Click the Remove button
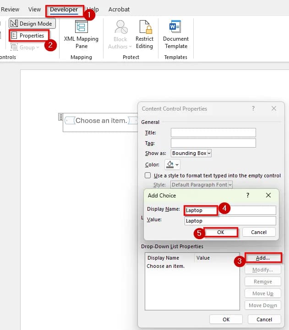Screen dimensions: 289x330 (263, 282)
